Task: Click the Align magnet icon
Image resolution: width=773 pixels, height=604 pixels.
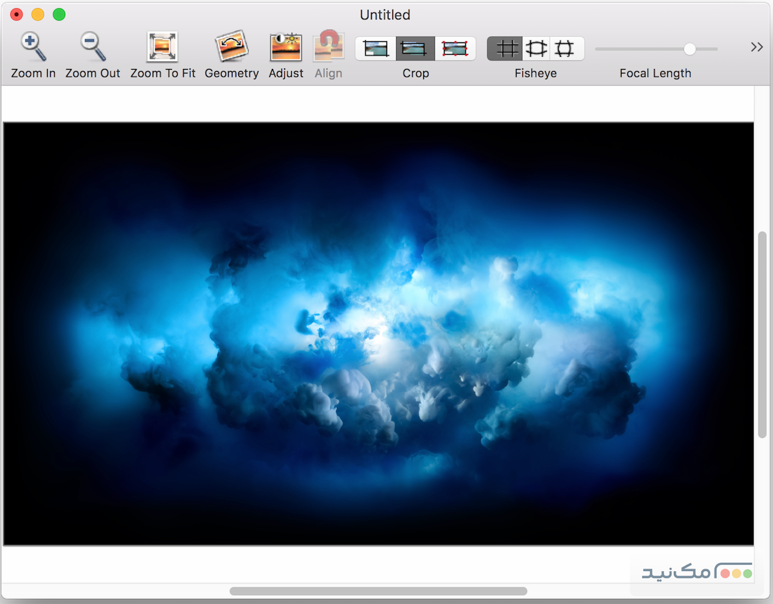Action: point(329,47)
